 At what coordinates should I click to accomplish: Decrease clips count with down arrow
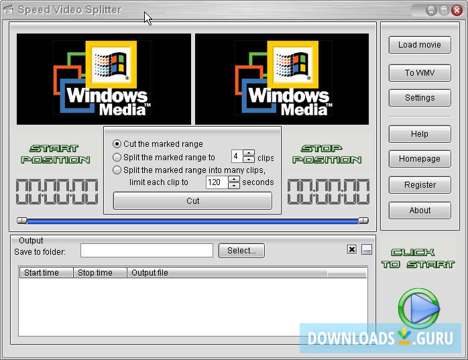pos(249,160)
